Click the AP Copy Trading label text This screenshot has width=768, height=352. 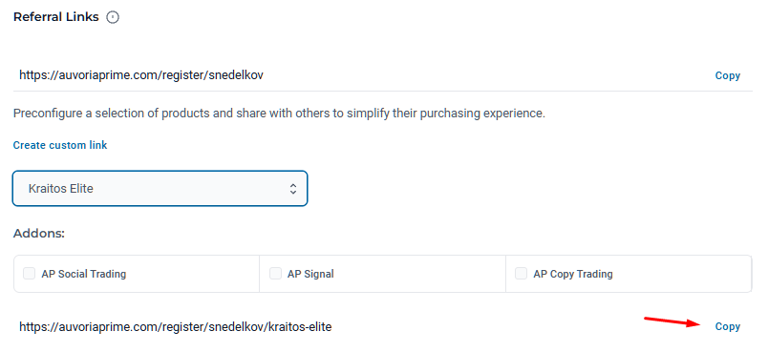(x=573, y=274)
